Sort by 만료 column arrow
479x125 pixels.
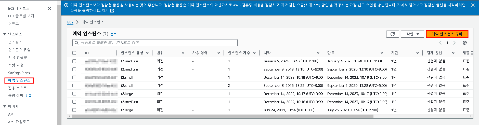[x=382, y=53]
